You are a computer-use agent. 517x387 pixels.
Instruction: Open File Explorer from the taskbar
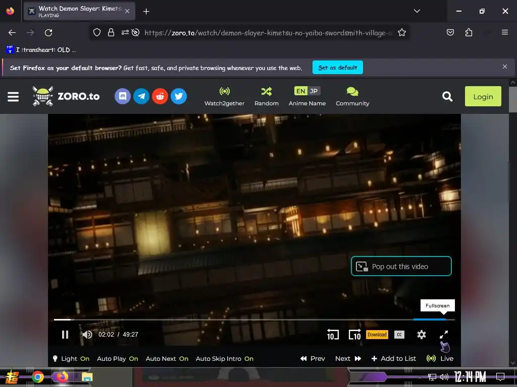(87, 377)
